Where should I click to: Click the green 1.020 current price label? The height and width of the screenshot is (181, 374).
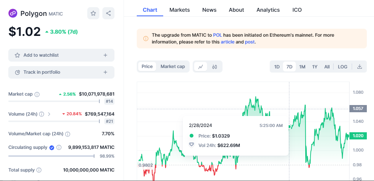pyautogui.click(x=358, y=136)
